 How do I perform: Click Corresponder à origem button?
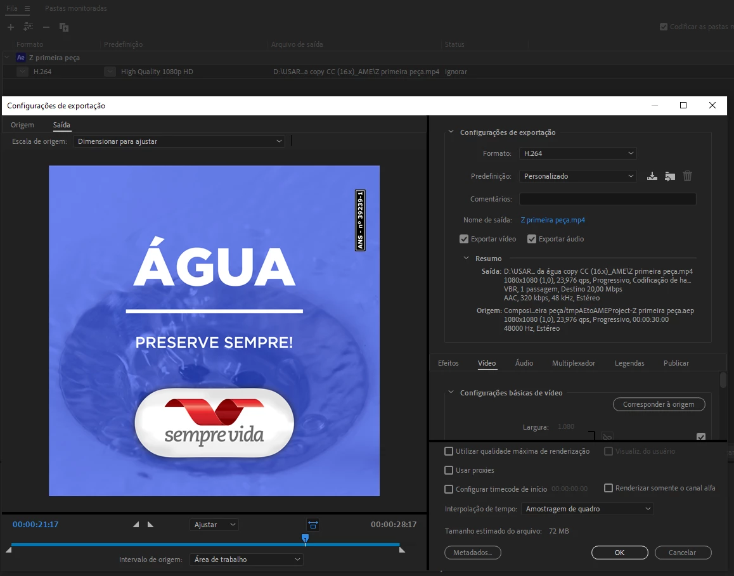click(659, 404)
